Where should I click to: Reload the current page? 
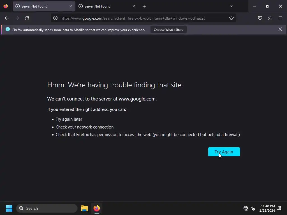coord(27,18)
